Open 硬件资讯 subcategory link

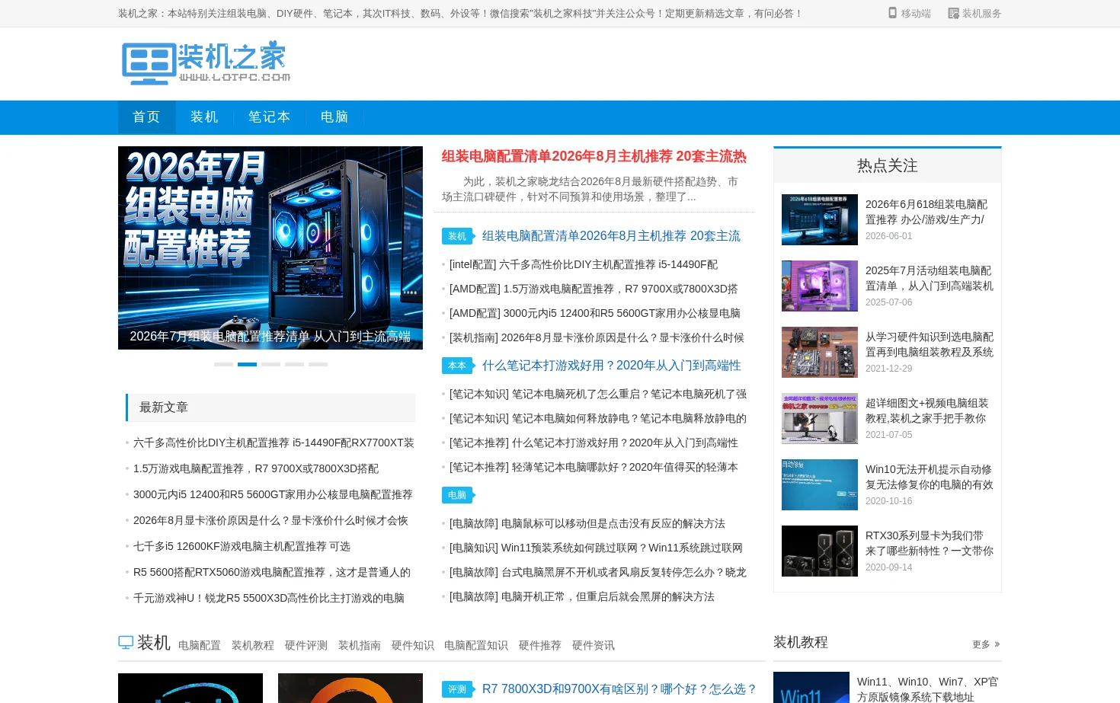tap(594, 645)
